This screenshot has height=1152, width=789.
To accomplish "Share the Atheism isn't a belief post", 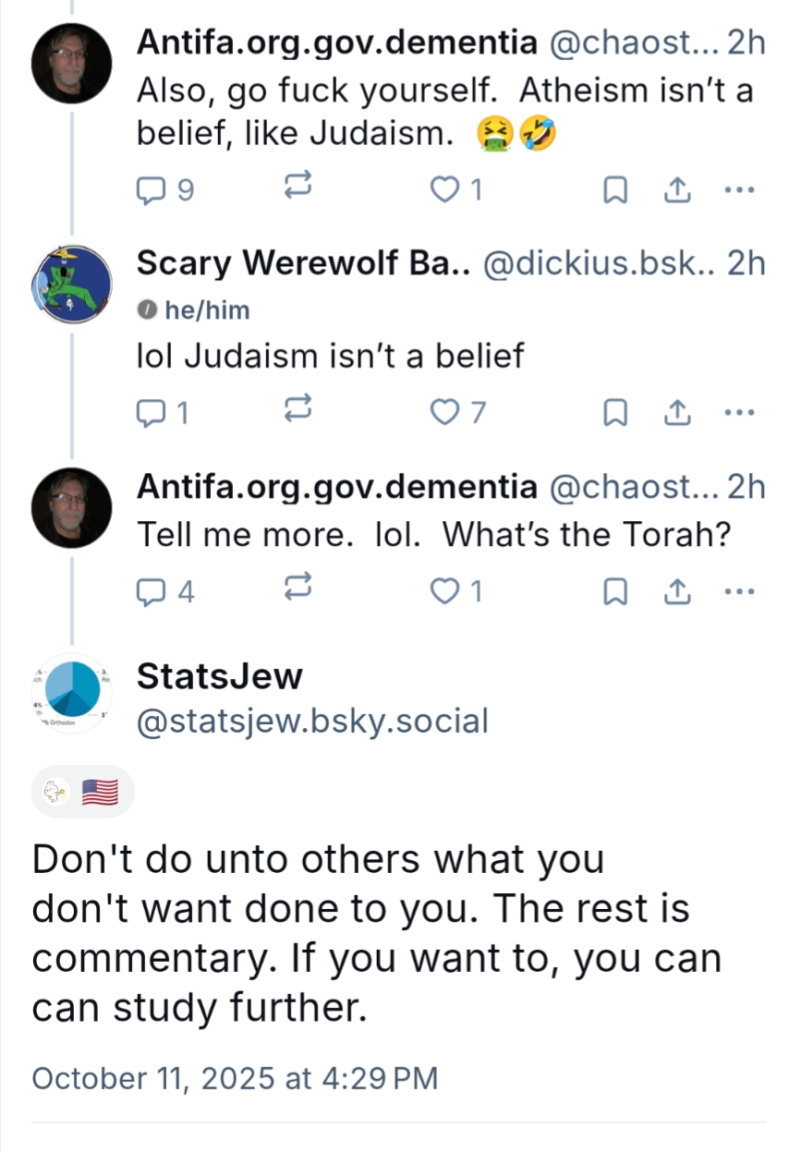I will pos(676,190).
